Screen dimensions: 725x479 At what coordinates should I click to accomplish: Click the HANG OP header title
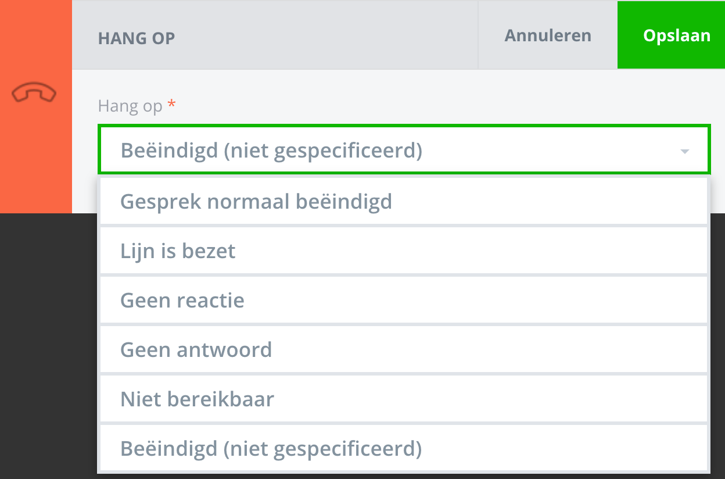137,38
